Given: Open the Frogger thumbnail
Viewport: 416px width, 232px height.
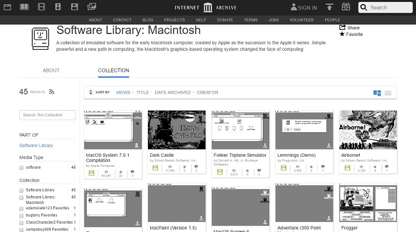Looking at the screenshot, I should (368, 203).
